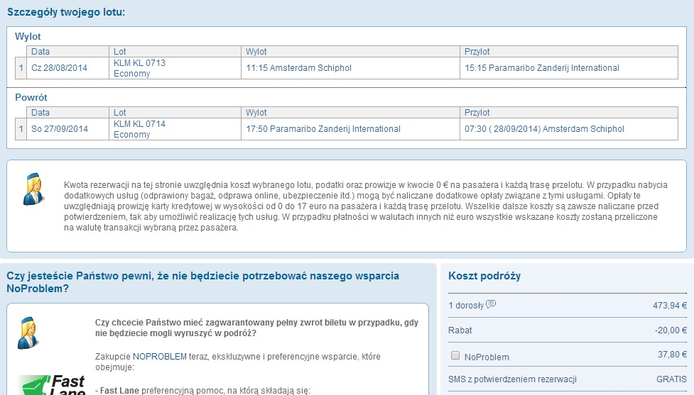Click the Rabat discount amount -20,00 €

(671, 330)
